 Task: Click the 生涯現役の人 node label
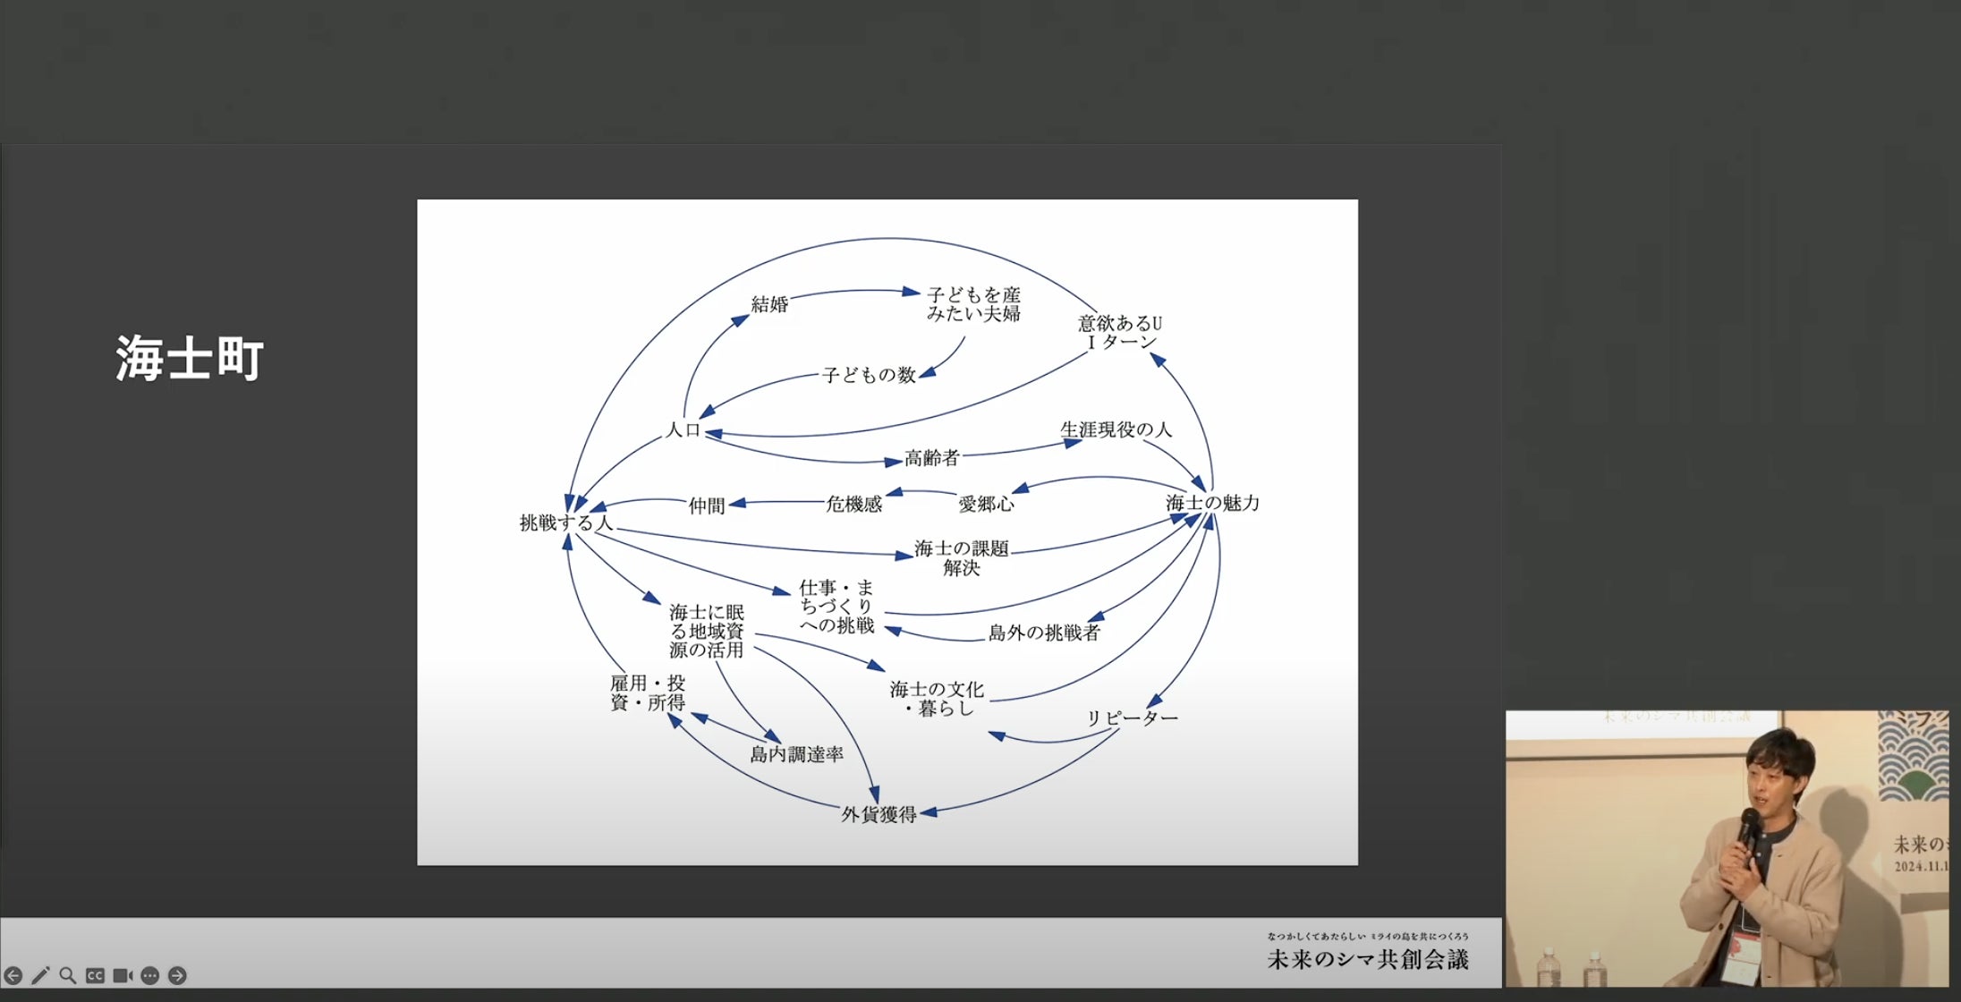(x=1116, y=429)
